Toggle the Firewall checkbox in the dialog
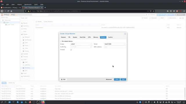186x104 pixels. click(71, 50)
